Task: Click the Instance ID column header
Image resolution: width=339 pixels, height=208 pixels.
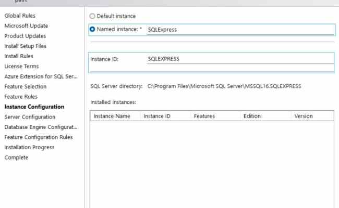Action: tap(166, 116)
